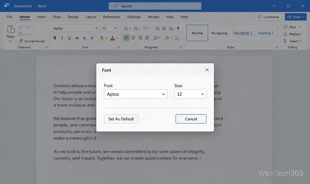Open the Styles pane launcher
310x184 pixels.
tap(277, 47)
